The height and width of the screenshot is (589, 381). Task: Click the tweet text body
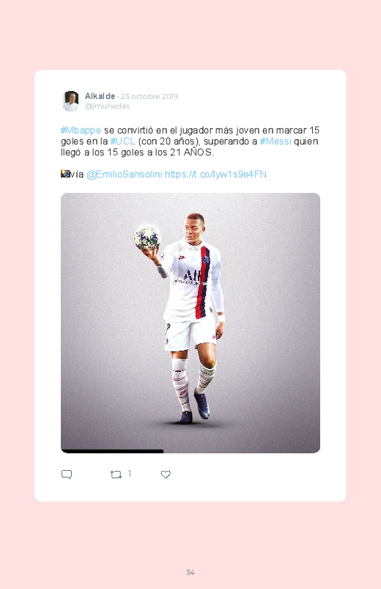[x=190, y=142]
